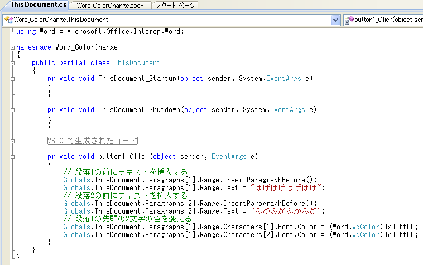The image size is (423, 265).
Task: Click the method icon beside button1_Click
Action: pos(349,20)
